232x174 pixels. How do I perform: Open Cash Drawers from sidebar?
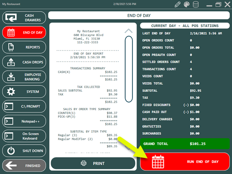[24, 18]
